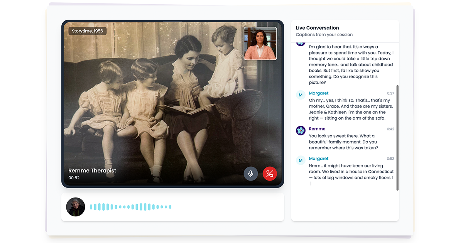Select Margaret's photo avatar beside the waveform

click(x=75, y=207)
